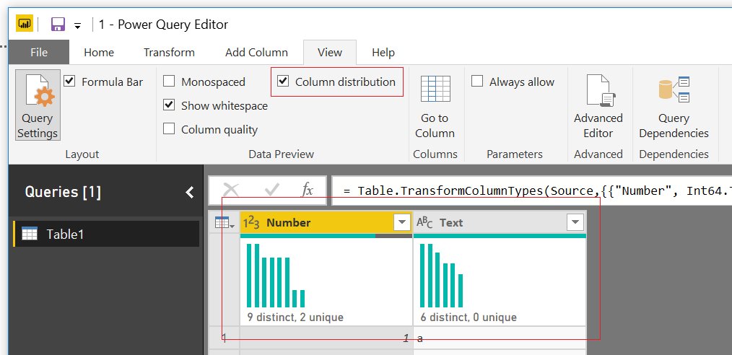Click the Text column distribution chart
Viewport: 732px width, 355px height.
point(442,275)
